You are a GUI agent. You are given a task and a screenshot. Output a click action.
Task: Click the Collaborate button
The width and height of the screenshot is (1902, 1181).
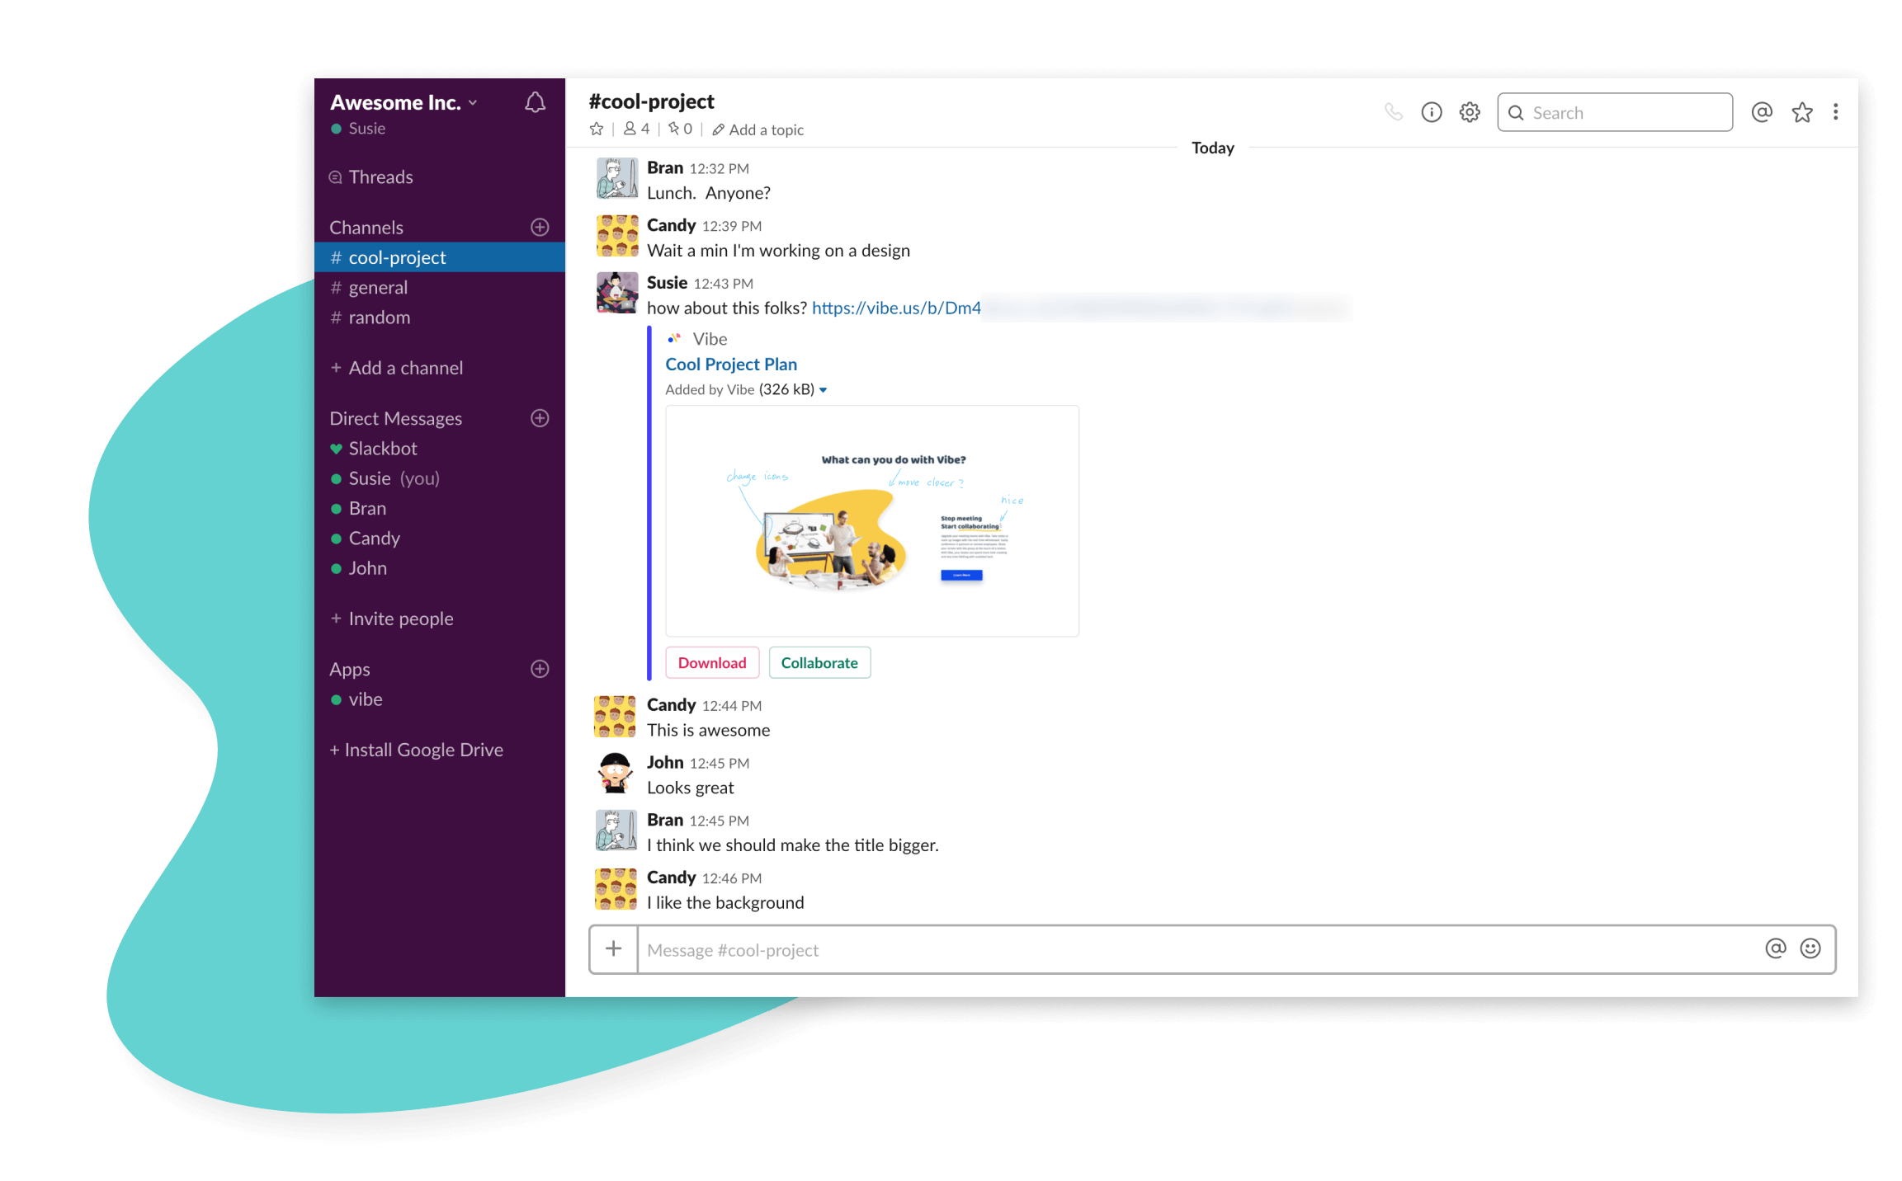click(819, 662)
